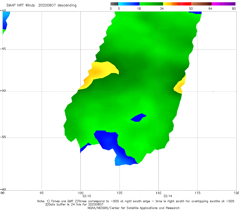Click the note '3)Data buffer is 24 hrs'
239x210 pixels.
click(x=74, y=205)
